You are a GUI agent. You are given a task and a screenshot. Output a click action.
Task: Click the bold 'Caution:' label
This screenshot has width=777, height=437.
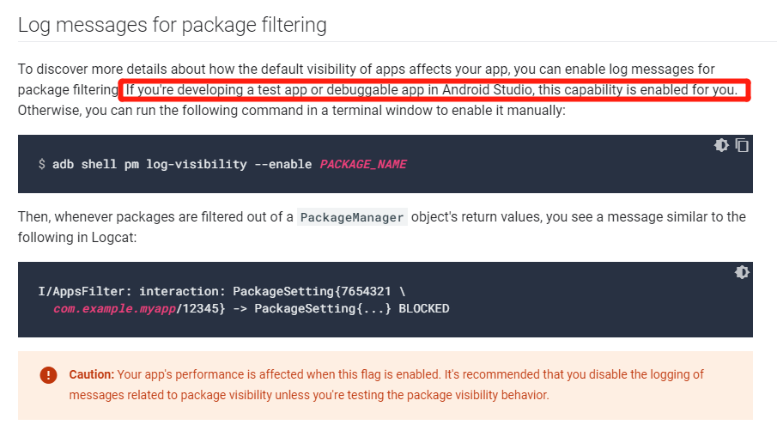click(x=92, y=374)
